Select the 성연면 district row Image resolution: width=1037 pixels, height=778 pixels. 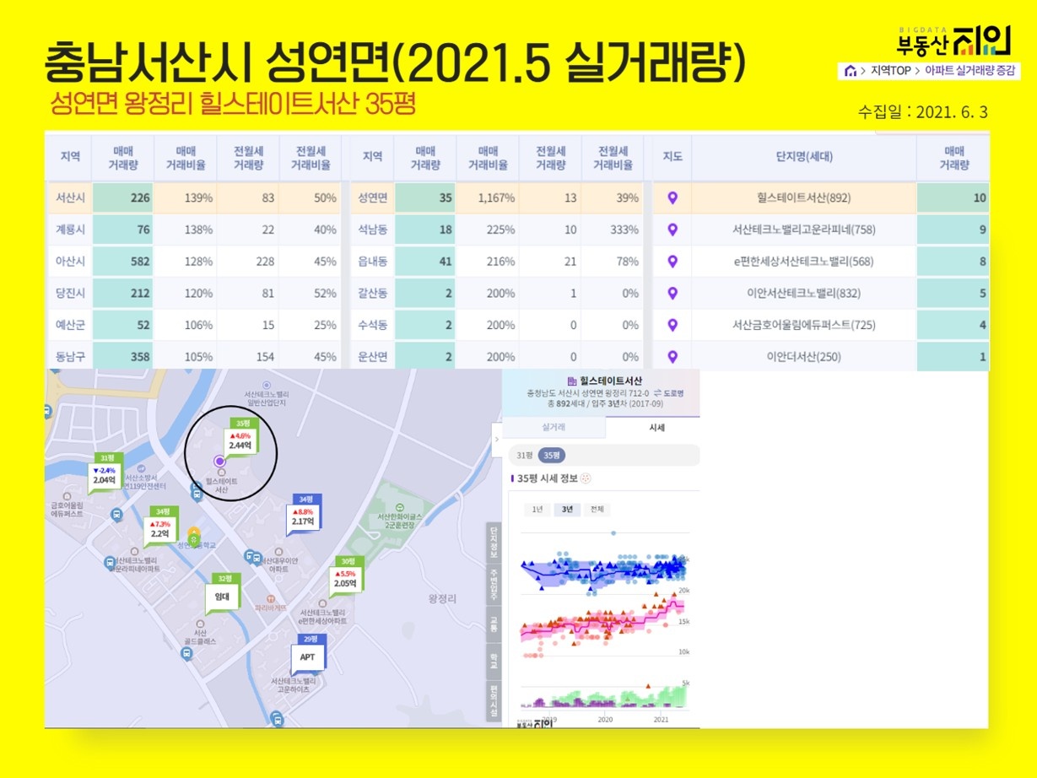(496, 198)
